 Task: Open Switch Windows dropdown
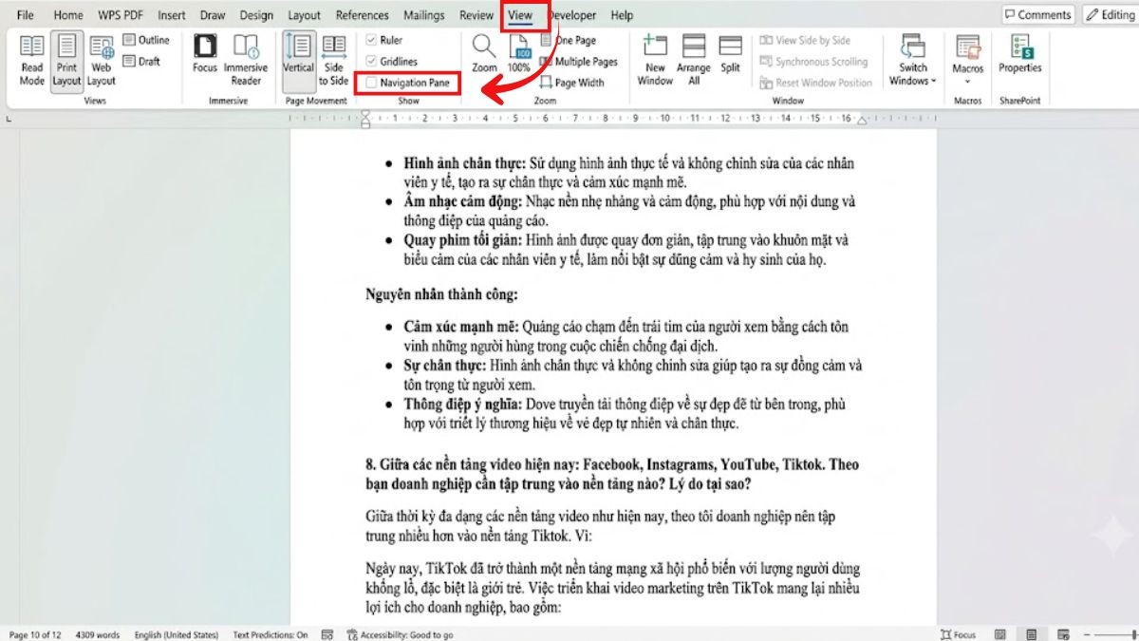click(913, 60)
